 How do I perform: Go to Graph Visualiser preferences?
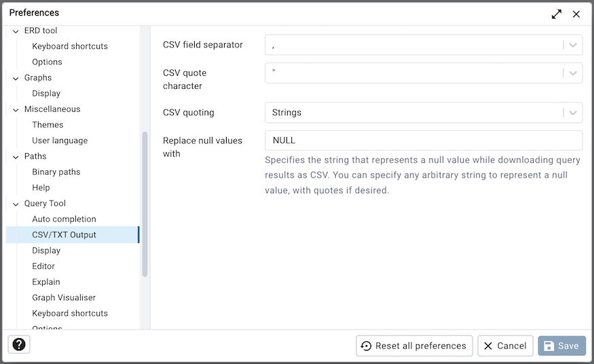(64, 298)
